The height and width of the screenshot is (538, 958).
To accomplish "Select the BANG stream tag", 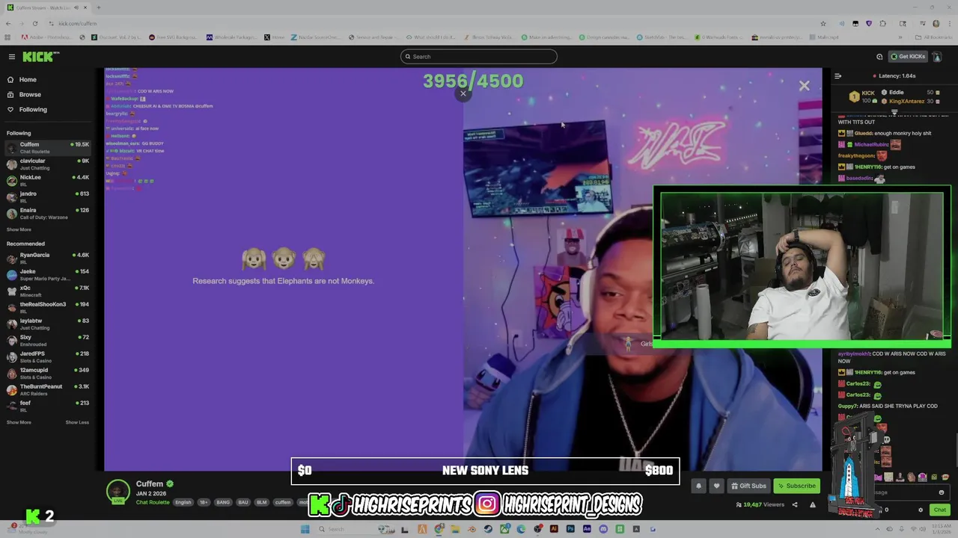I will coord(223,502).
